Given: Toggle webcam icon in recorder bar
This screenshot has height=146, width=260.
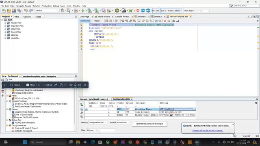Looking at the screenshot, I should pyautogui.click(x=71, y=85).
